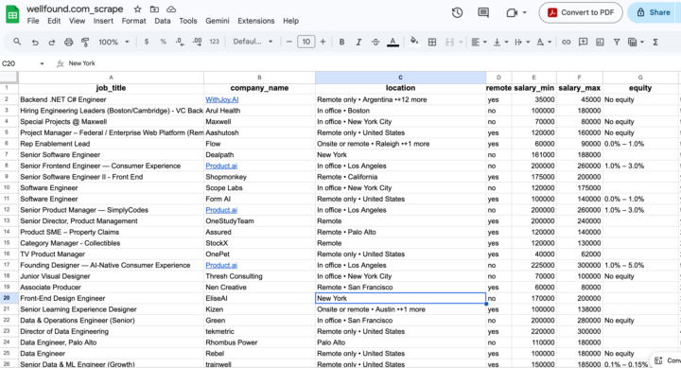Open the File menu
Image resolution: width=681 pixels, height=368 pixels.
tap(32, 21)
